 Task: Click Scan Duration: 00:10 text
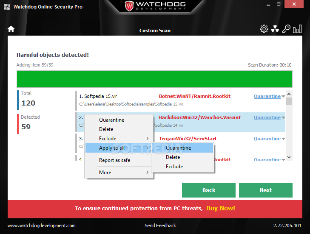270,65
